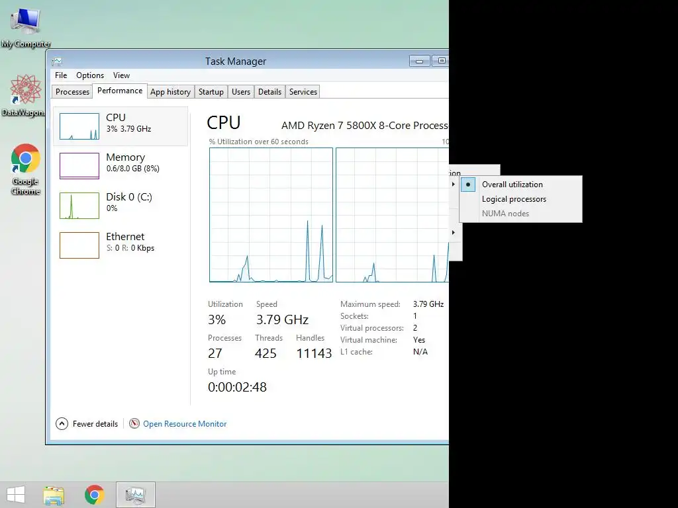Image resolution: width=678 pixels, height=508 pixels.
Task: Open the Users tab
Action: (x=241, y=91)
